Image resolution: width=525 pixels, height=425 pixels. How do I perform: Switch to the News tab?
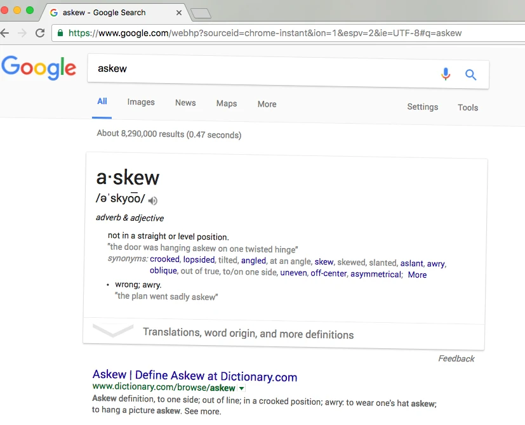tap(185, 103)
